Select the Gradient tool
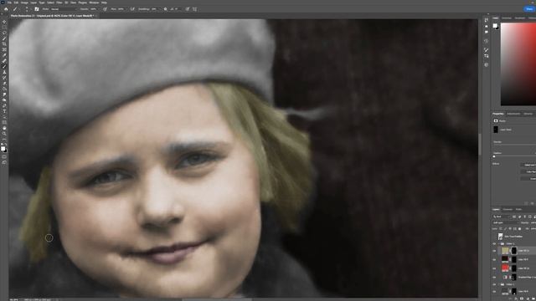 tap(4, 89)
